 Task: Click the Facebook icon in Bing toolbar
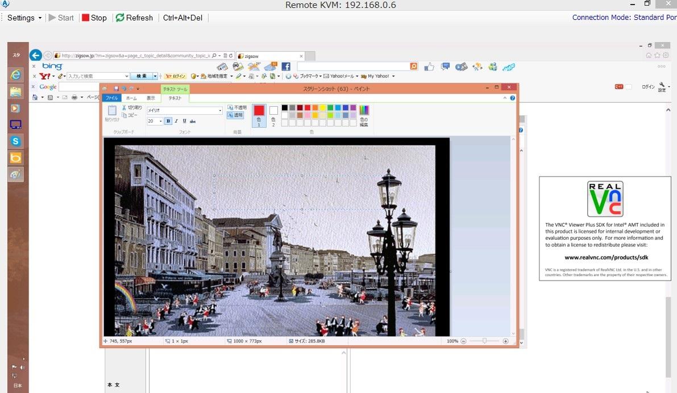tap(286, 66)
